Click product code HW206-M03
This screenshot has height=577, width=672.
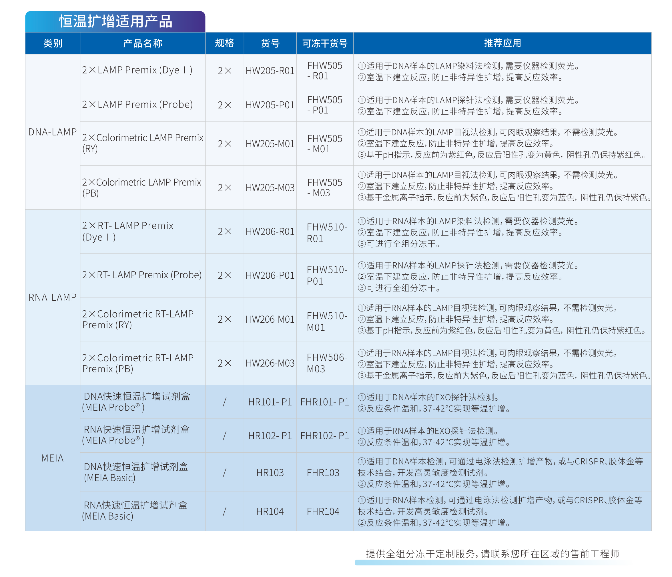pyautogui.click(x=270, y=363)
